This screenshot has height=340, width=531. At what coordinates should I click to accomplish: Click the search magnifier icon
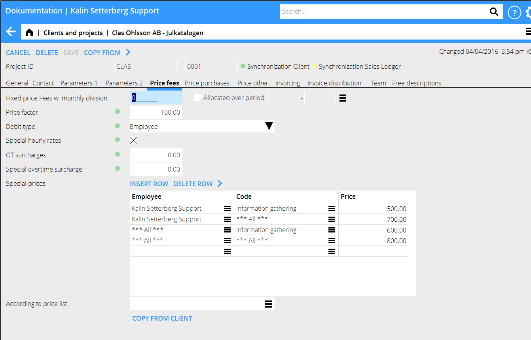tap(494, 12)
